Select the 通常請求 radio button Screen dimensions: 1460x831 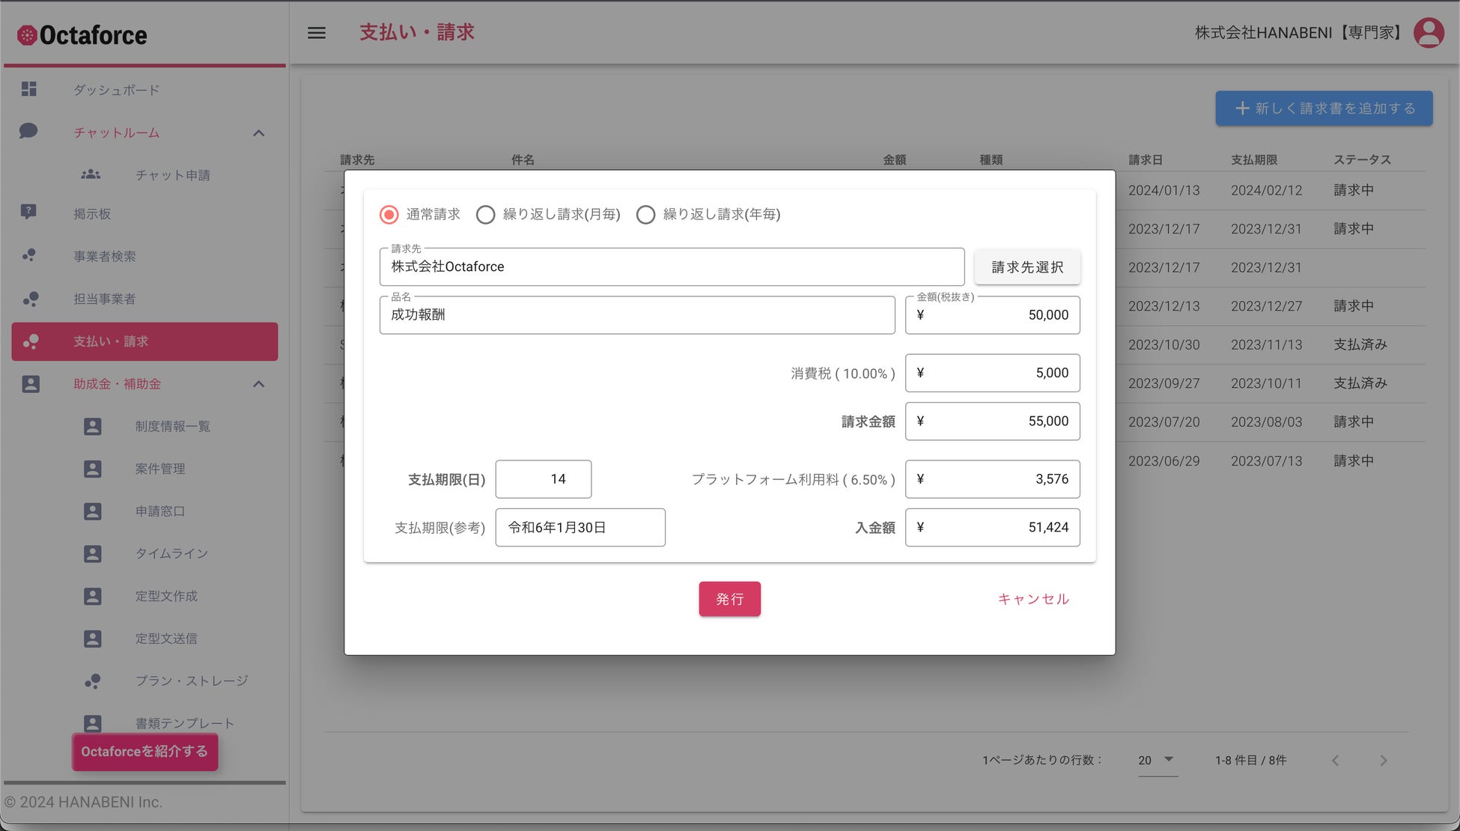[x=389, y=215]
